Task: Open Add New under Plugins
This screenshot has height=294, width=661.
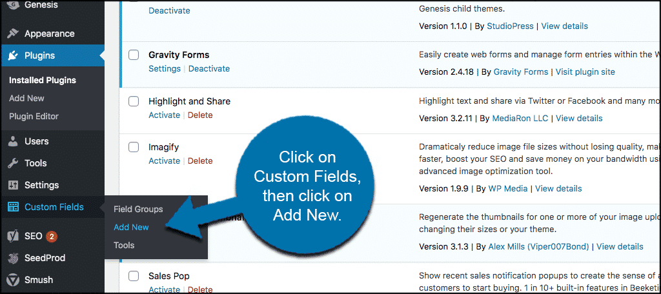Action: click(26, 98)
